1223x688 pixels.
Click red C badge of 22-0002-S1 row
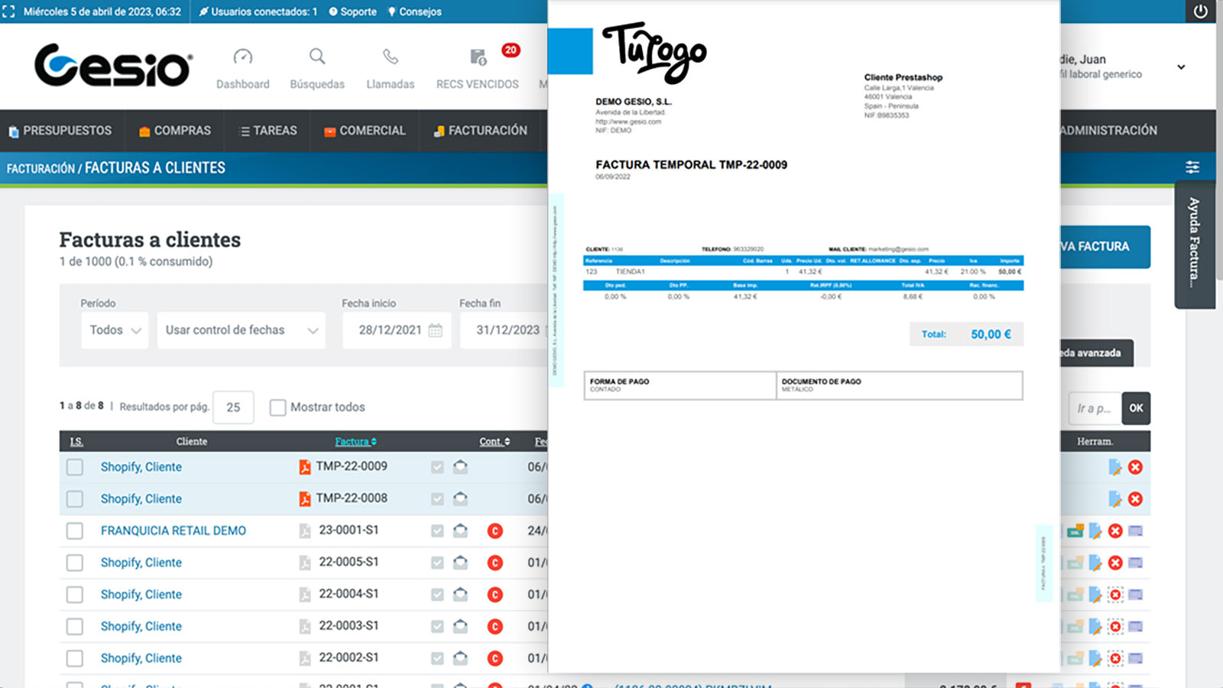click(495, 658)
